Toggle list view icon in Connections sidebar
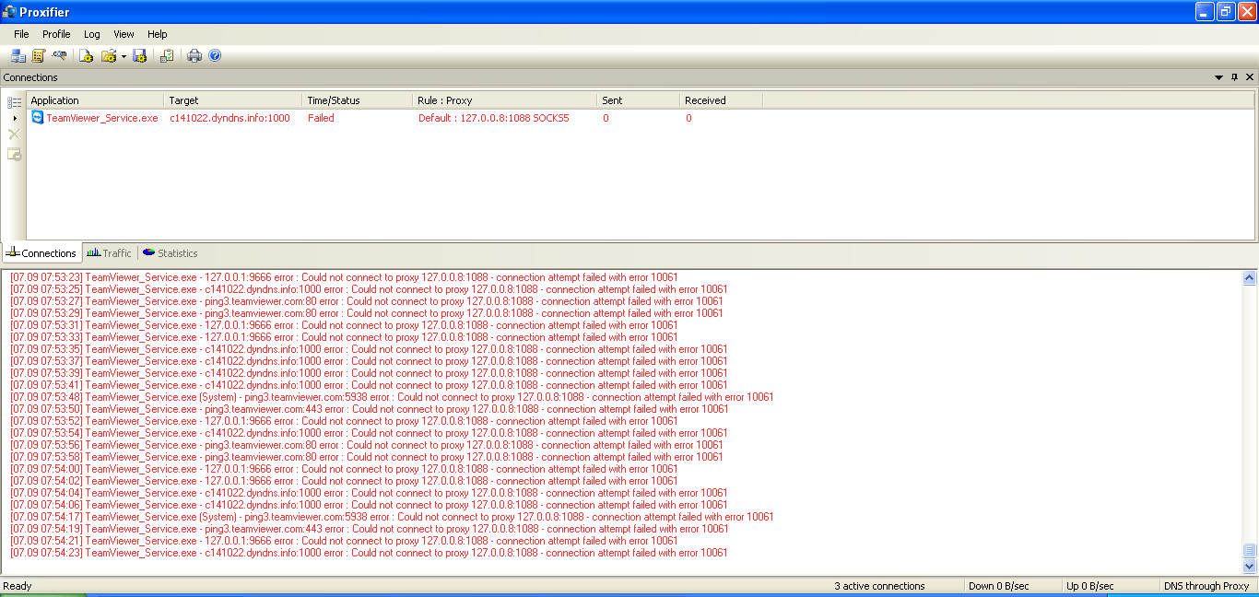The width and height of the screenshot is (1259, 597). 15,102
